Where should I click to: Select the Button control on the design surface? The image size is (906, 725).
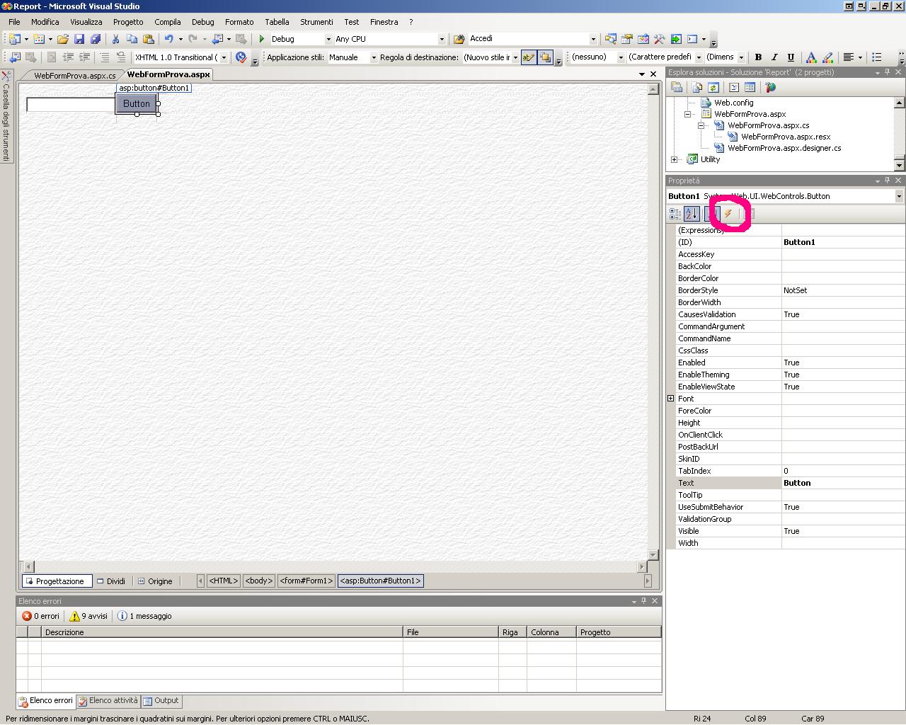[x=137, y=103]
